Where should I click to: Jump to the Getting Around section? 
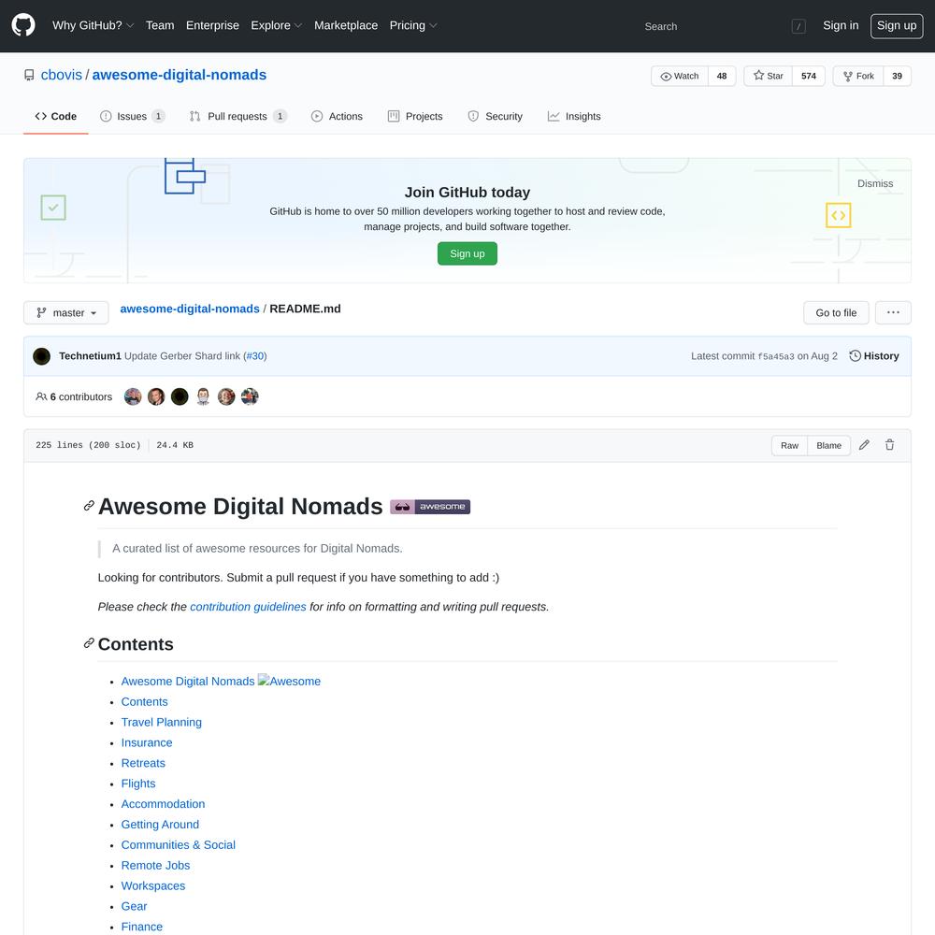pyautogui.click(x=161, y=825)
